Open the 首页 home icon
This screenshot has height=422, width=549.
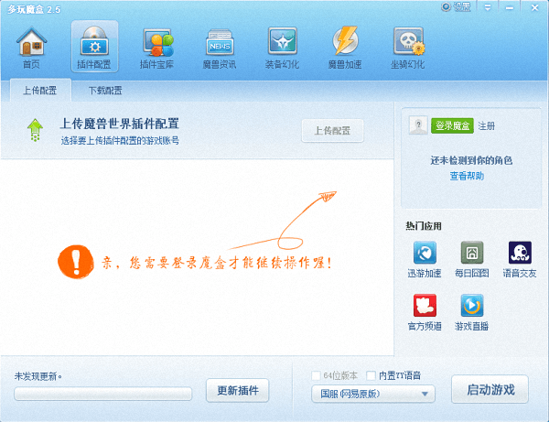32,46
